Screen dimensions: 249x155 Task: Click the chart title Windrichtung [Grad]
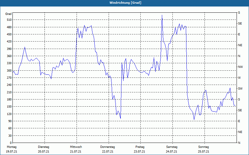125,3
